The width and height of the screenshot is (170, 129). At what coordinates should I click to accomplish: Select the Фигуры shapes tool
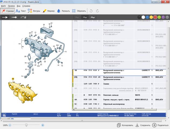coord(34,11)
